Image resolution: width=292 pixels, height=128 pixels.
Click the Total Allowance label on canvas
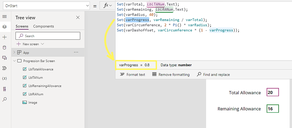tap(245, 93)
